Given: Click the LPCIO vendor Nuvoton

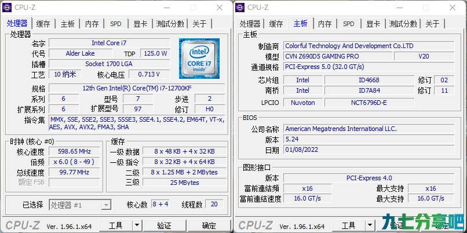Looking at the screenshot, I should 303,103.
